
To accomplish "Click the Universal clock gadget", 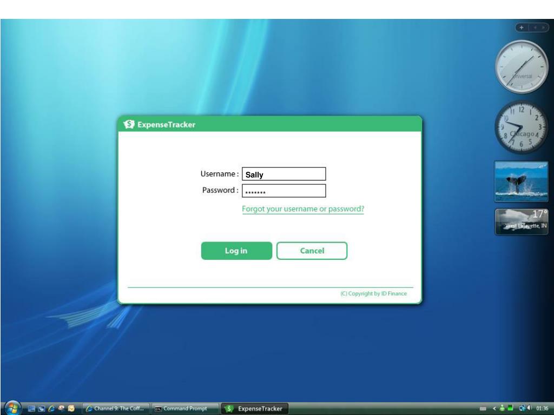I will [522, 66].
